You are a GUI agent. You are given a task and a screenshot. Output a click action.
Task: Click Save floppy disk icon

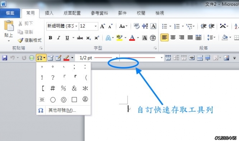pos(4,58)
